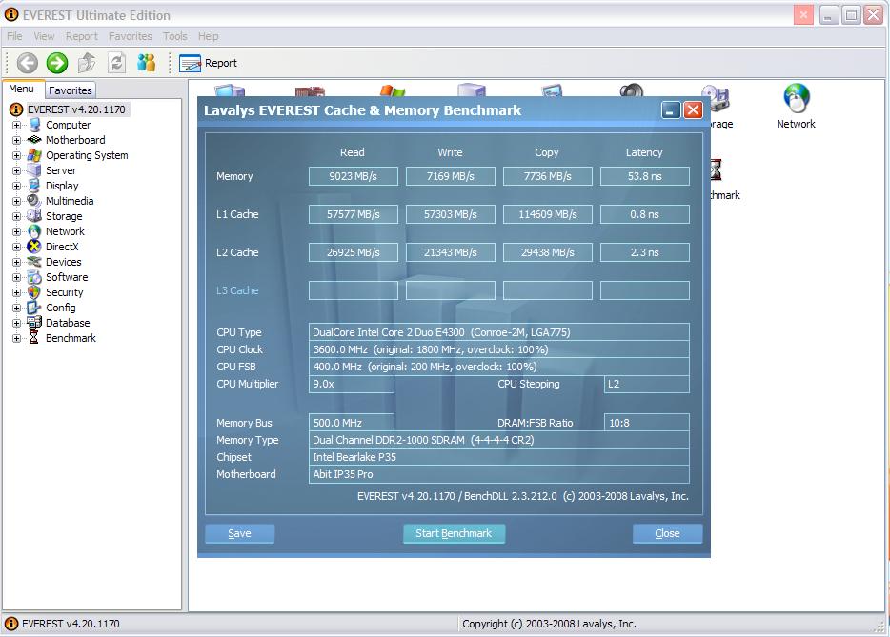Click the DirectX icon in tree

click(34, 247)
